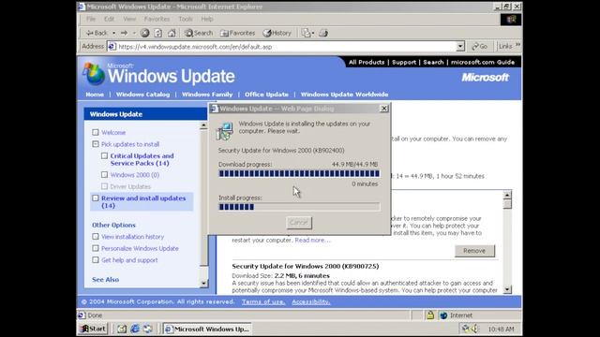Toggle Critical Updates and Service Packs box
Image resolution: width=600 pixels, height=337 pixels.
pos(104,156)
